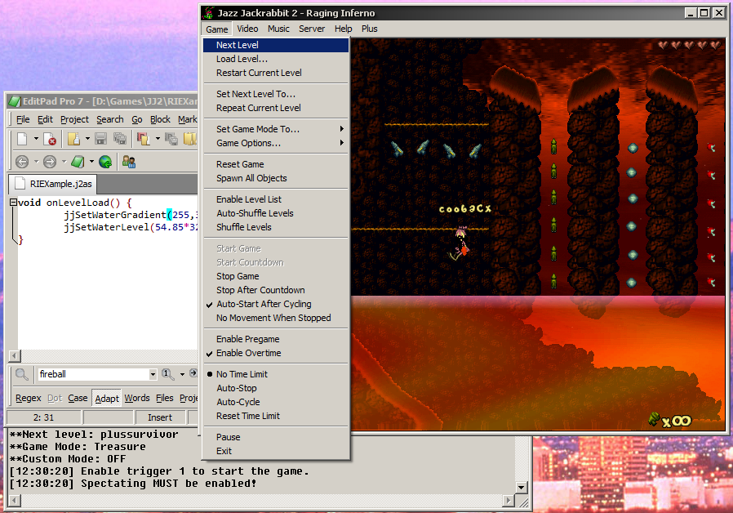Select Auto-Cycle time limit option
Image resolution: width=733 pixels, height=513 pixels.
coord(276,402)
